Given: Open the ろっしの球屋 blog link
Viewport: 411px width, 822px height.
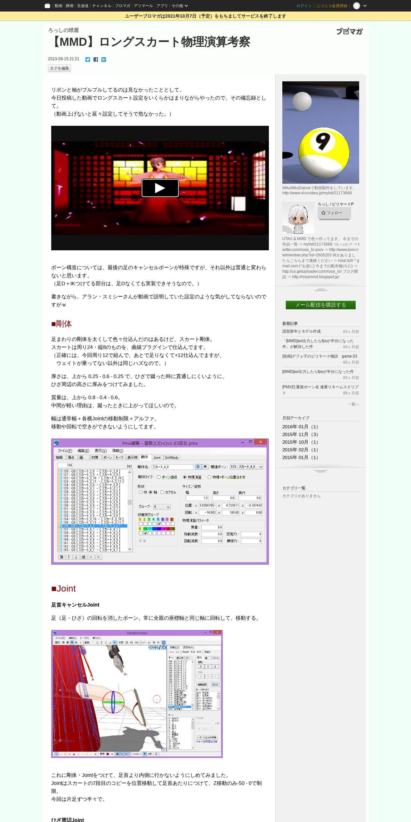Looking at the screenshot, I should click(x=63, y=30).
